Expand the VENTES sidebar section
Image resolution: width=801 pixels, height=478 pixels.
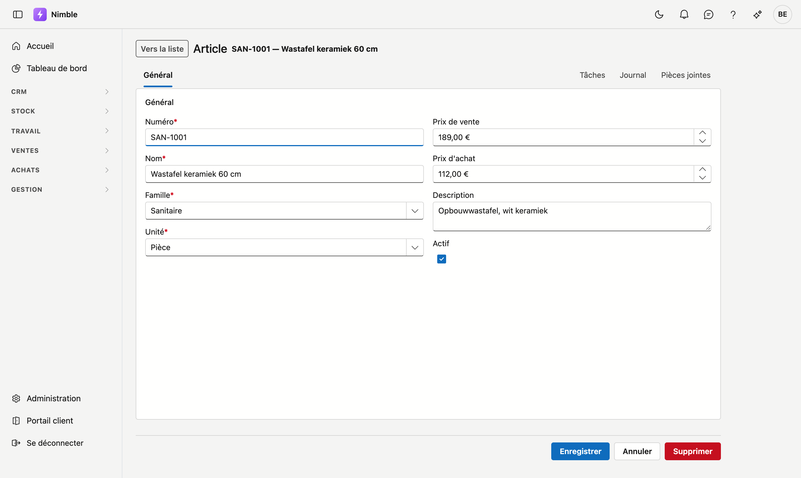[61, 150]
